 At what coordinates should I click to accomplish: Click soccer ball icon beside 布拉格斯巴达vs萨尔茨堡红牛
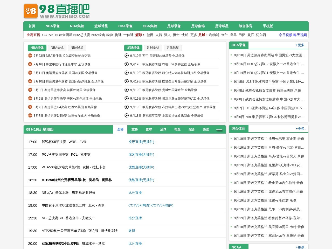tap(127, 107)
